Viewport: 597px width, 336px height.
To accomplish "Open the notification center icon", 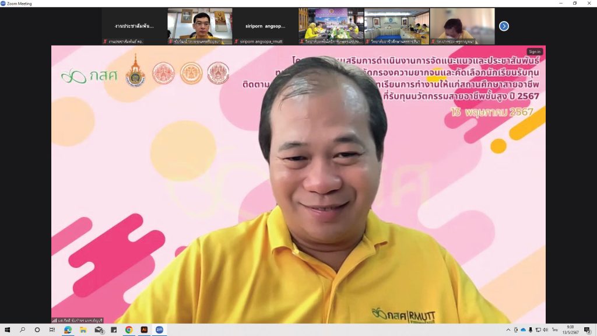I will click(588, 330).
